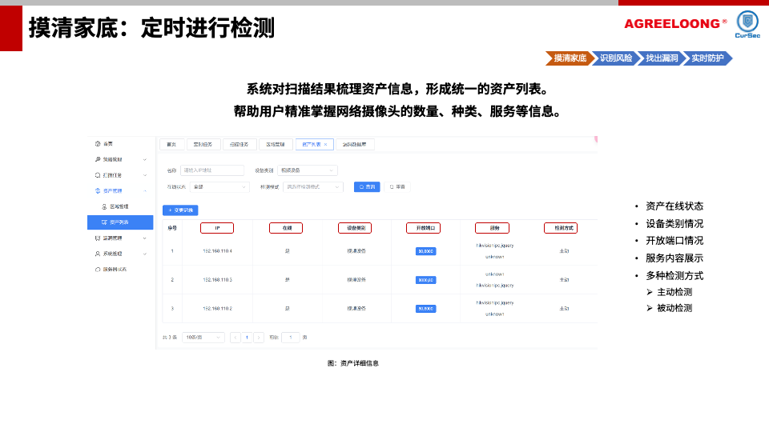This screenshot has height=432, width=769.
Task: Click the IP column header
Action: click(x=217, y=228)
